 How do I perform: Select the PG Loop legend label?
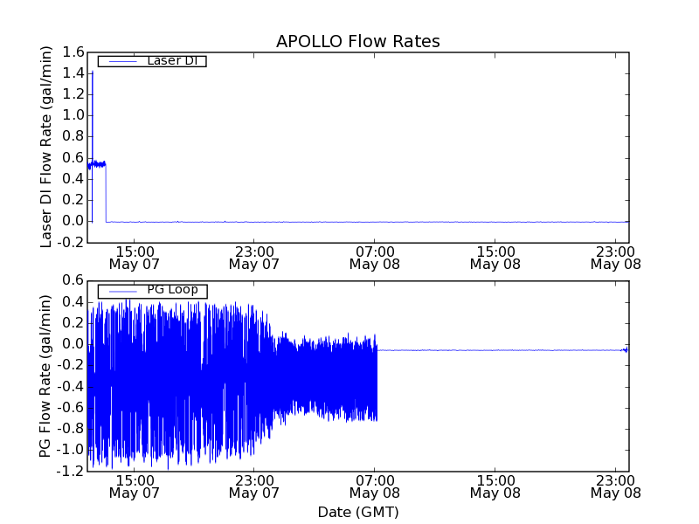(172, 290)
